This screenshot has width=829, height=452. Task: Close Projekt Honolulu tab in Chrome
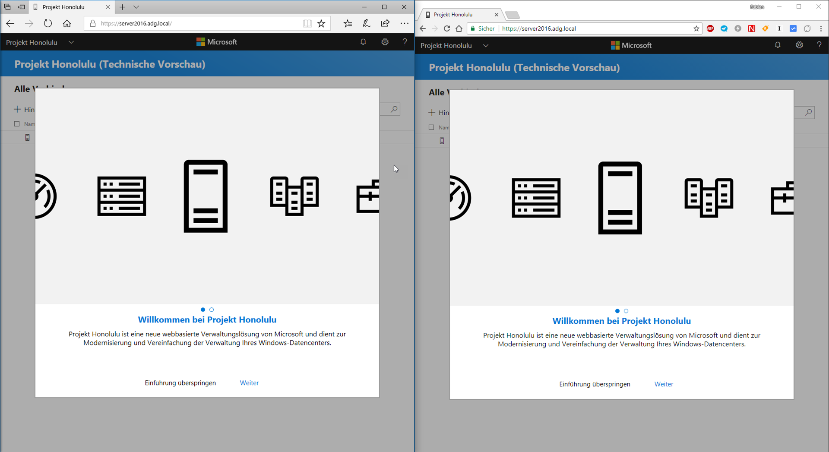pos(497,15)
